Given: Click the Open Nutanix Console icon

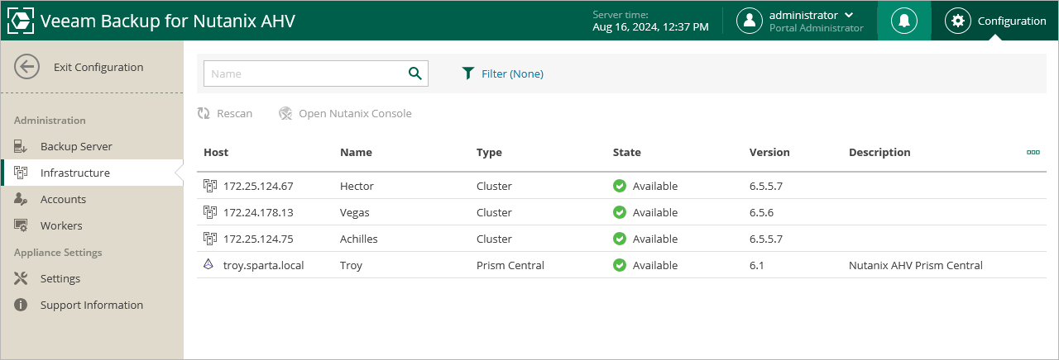Looking at the screenshot, I should 286,113.
